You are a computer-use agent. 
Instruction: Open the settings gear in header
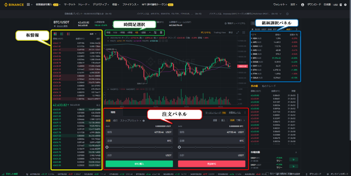click(x=345, y=5)
